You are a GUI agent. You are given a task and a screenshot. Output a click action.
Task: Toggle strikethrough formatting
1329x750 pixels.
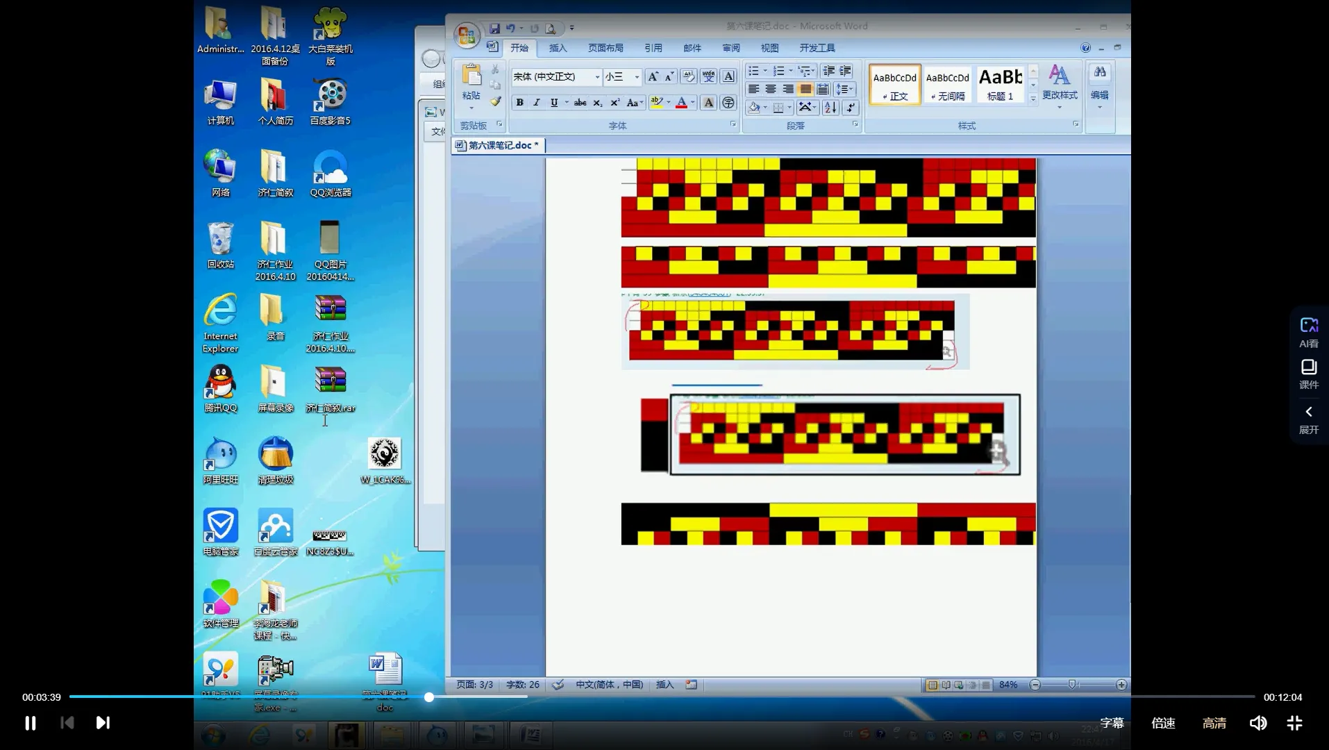coord(580,103)
